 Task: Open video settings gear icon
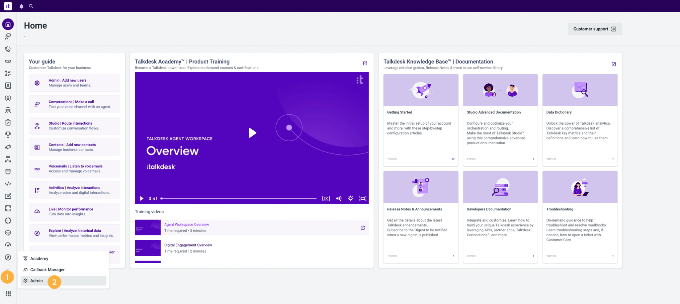pyautogui.click(x=350, y=198)
